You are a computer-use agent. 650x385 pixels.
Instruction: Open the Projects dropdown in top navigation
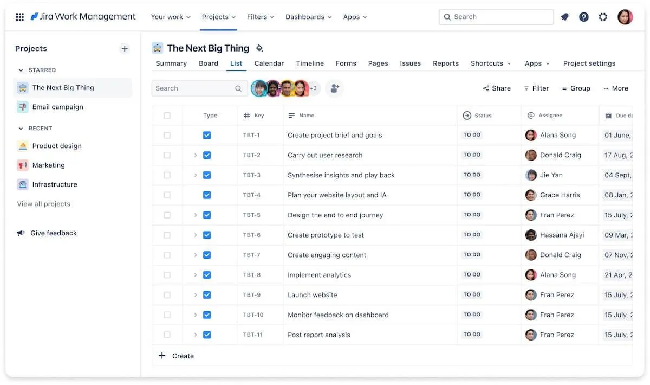[219, 17]
